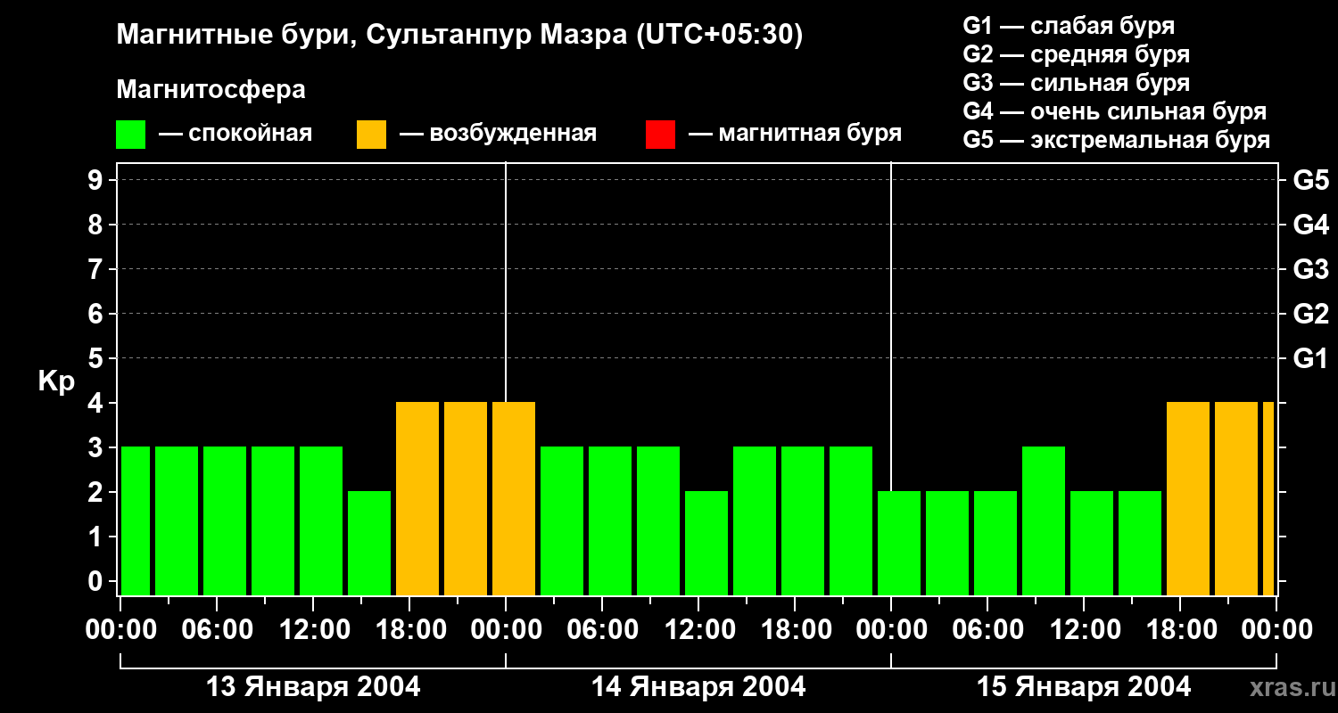Viewport: 1338px width, 713px height.
Task: Click the 'Магнитосфера' heading
Action: [211, 89]
